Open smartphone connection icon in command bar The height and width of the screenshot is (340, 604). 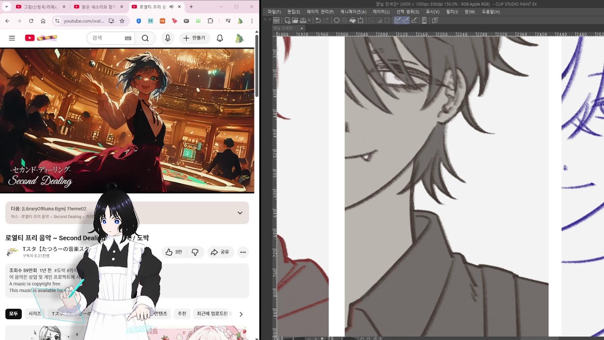(x=424, y=20)
